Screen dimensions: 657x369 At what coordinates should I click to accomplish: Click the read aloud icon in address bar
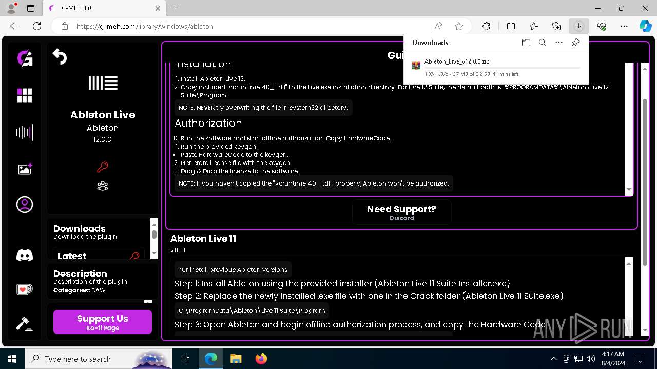(438, 26)
